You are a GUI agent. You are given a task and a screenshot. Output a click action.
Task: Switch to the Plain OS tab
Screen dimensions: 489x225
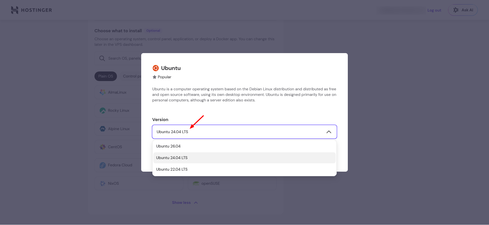pyautogui.click(x=106, y=76)
